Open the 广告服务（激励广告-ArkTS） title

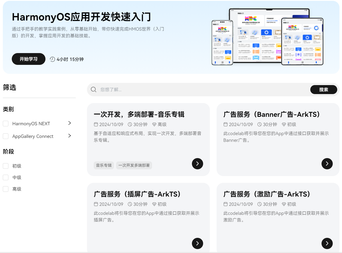(x=267, y=194)
